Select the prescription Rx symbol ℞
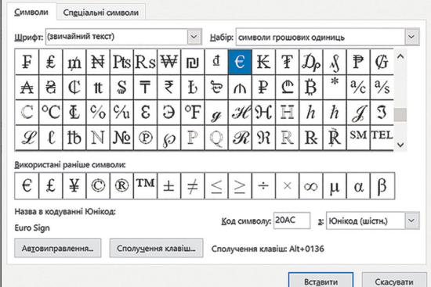 coord(310,138)
